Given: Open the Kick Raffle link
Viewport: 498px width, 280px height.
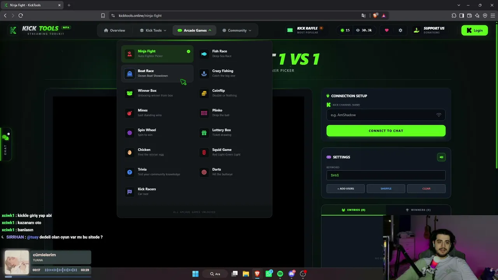Looking at the screenshot, I should [305, 30].
